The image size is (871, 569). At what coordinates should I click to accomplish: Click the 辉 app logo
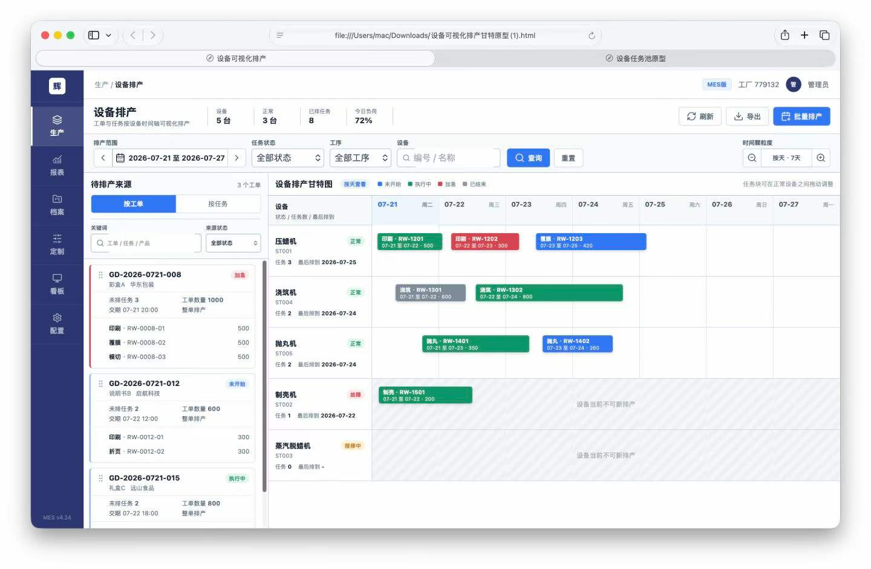tap(57, 86)
